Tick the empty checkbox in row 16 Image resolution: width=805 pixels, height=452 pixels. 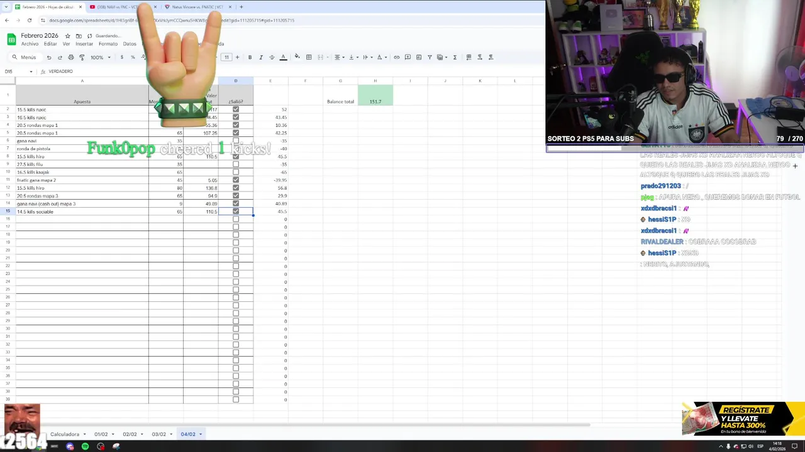236,219
